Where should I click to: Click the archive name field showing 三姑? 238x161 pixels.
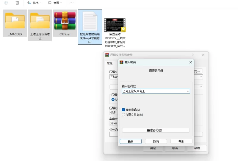click(x=114, y=77)
